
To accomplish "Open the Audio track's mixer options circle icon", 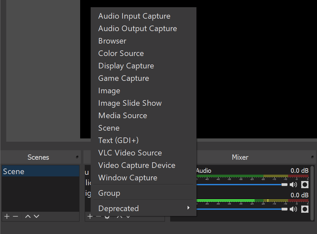I will click(305, 184).
